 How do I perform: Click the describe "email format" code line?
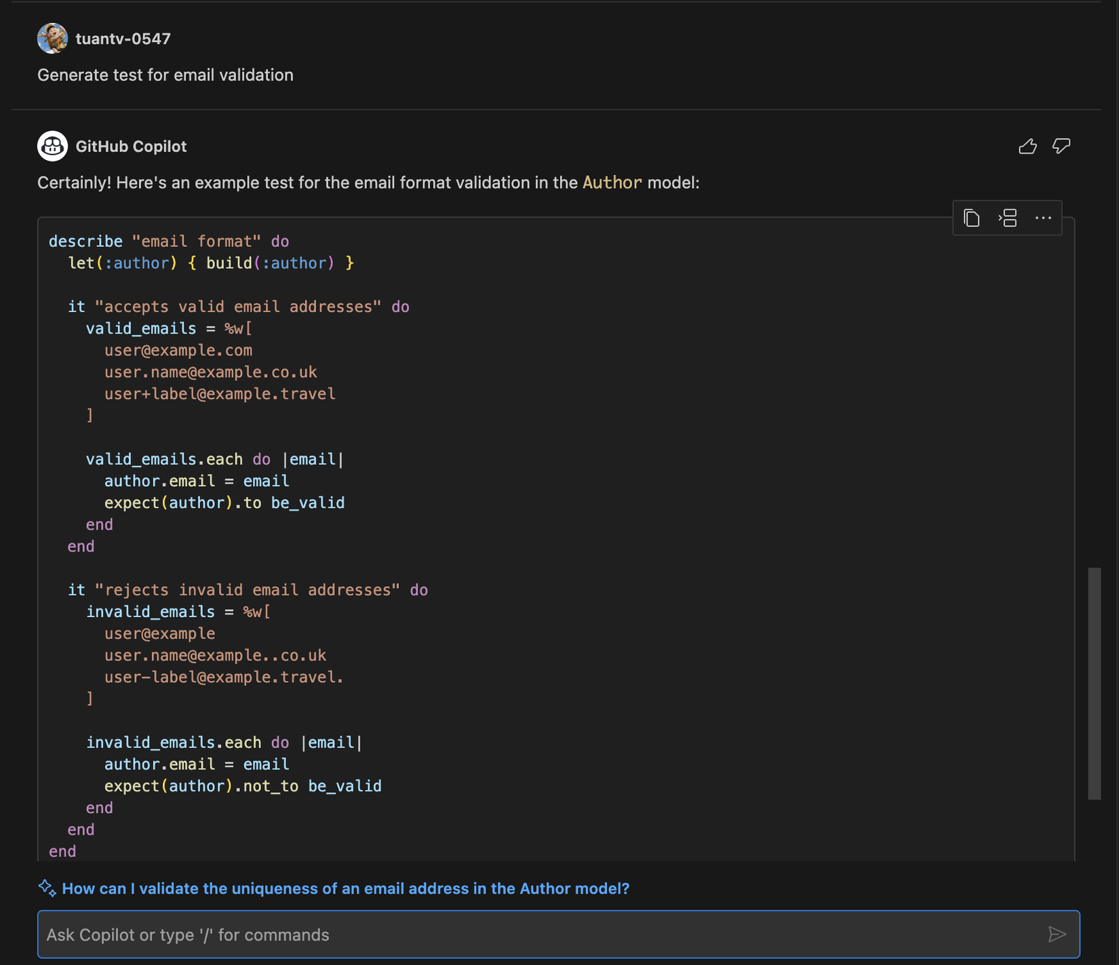tap(169, 241)
